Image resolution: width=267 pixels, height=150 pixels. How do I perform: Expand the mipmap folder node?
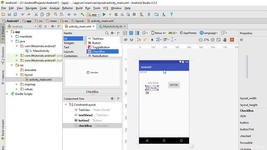(x=17, y=84)
